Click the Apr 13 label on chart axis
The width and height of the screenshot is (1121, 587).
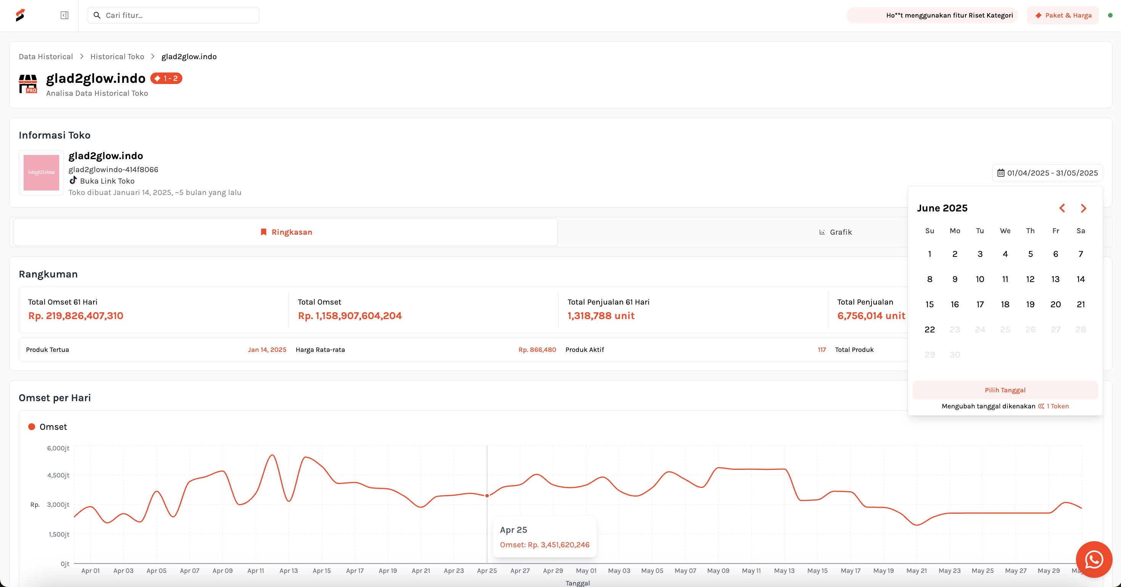tap(288, 571)
